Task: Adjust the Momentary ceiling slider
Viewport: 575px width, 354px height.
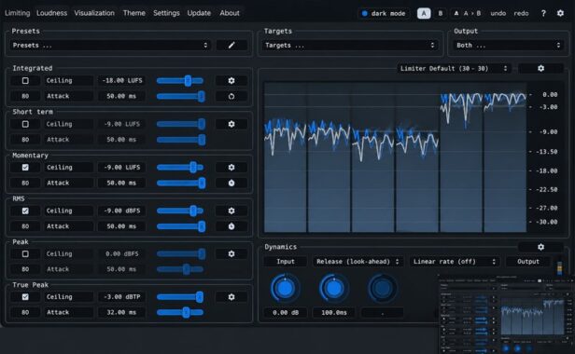Action: [x=180, y=168]
